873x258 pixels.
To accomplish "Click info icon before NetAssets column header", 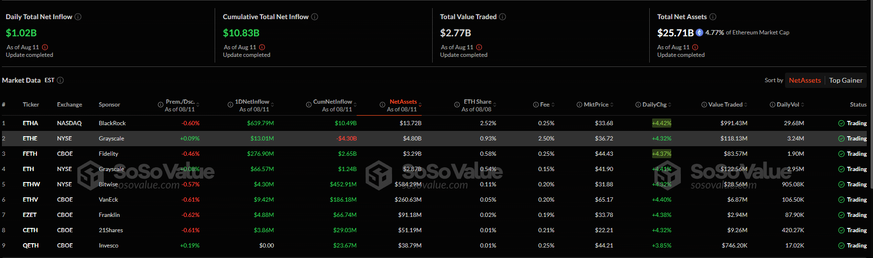I will click(382, 105).
